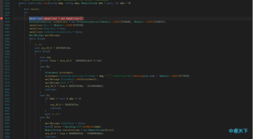Click the \u202C(278824) call on line 2859

[x=155, y=22]
